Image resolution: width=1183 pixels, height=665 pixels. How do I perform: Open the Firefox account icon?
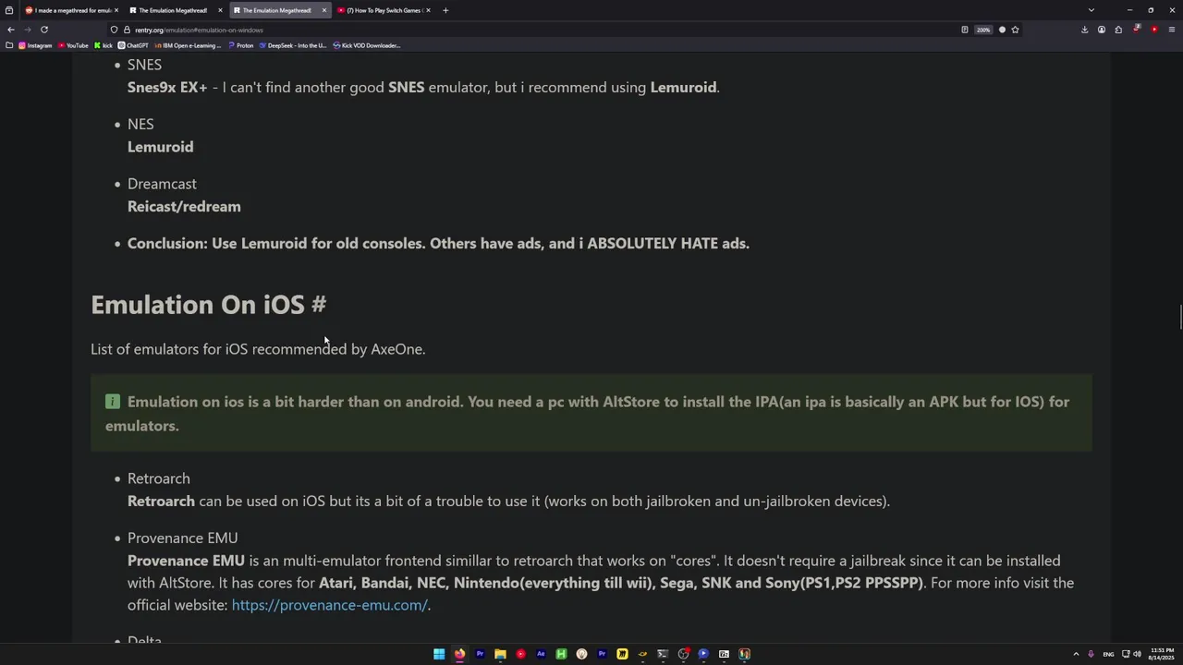click(1101, 30)
